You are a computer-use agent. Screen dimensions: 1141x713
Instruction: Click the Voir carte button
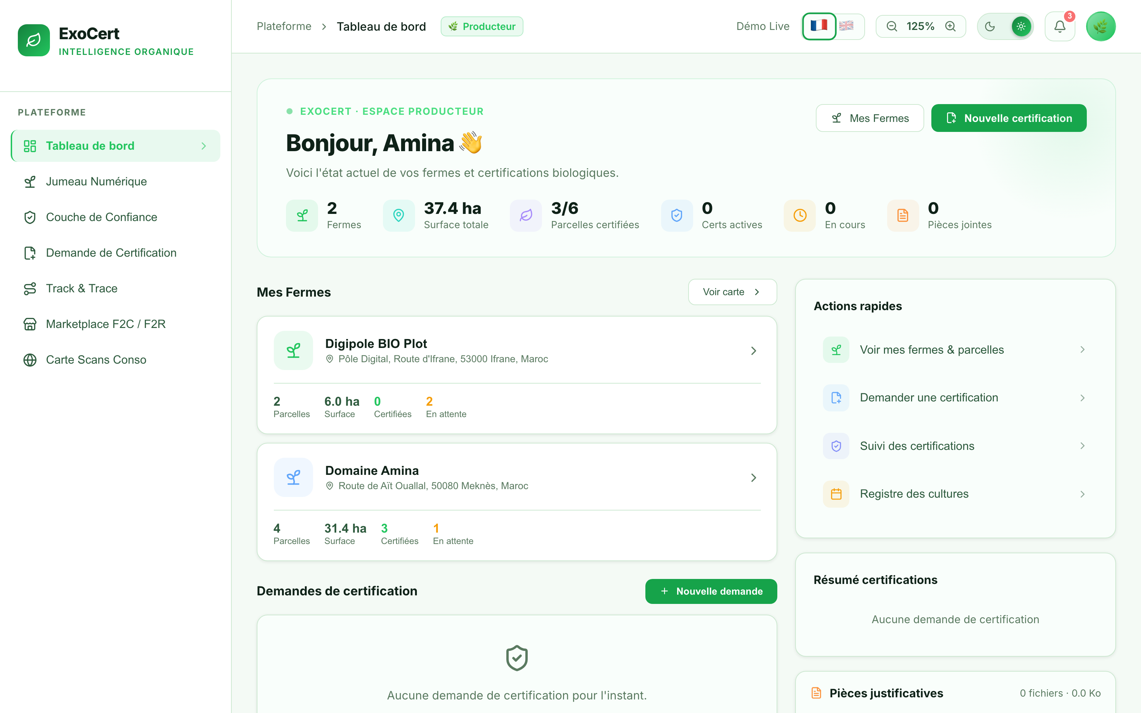pos(732,292)
